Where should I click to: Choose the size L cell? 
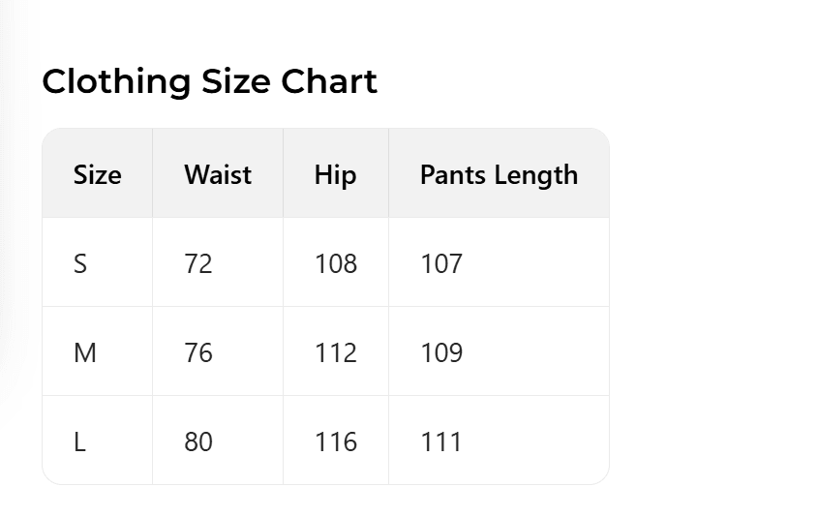(79, 441)
